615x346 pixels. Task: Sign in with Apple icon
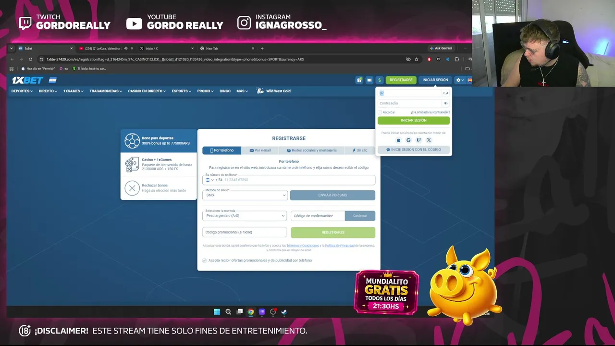[x=398, y=140]
